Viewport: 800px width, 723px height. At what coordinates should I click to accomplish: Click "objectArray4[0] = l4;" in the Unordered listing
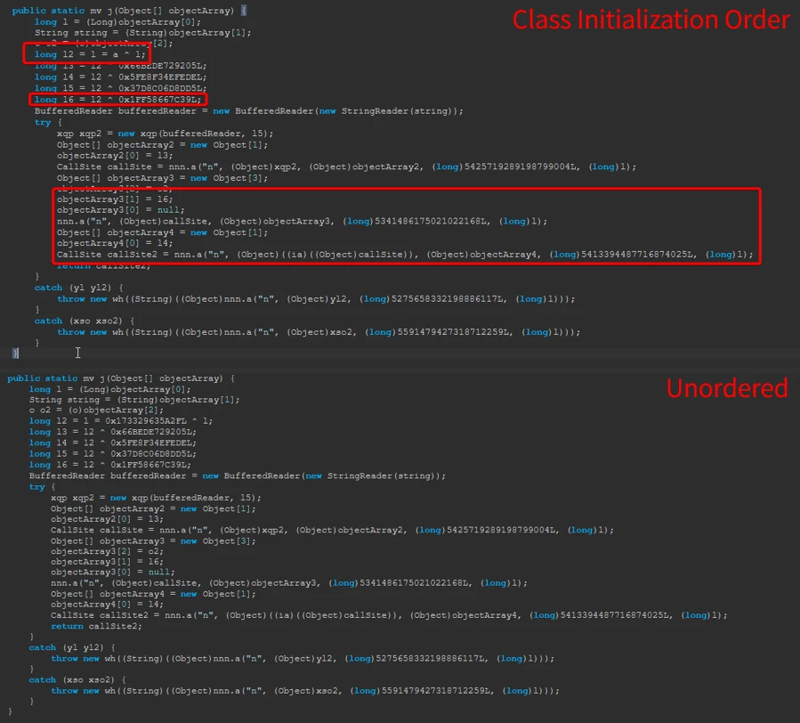(107, 604)
